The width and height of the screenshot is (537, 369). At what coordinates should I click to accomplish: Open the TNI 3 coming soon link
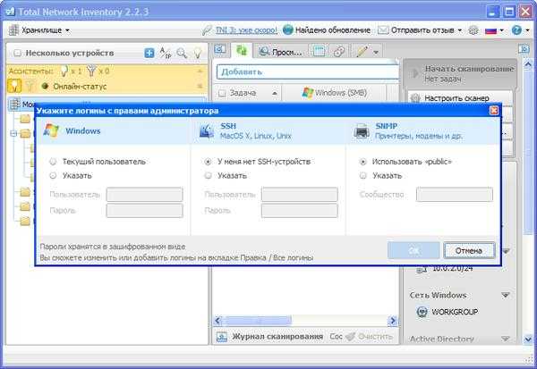pyautogui.click(x=246, y=30)
